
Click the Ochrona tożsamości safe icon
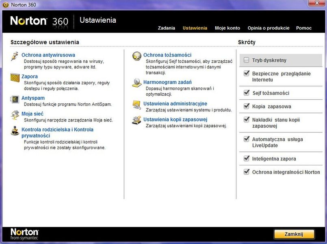click(x=137, y=56)
